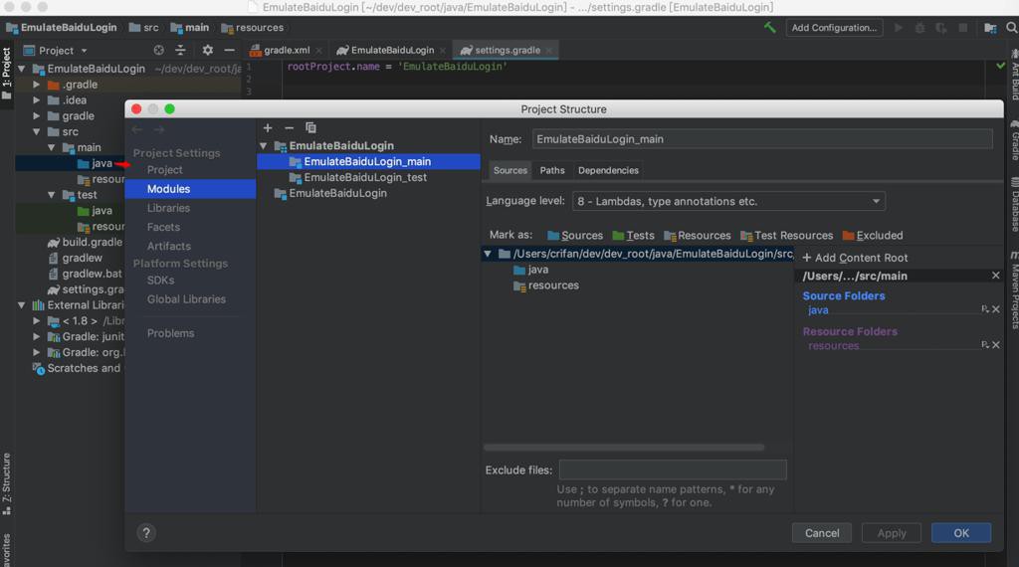The height and width of the screenshot is (567, 1019).
Task: Mark folder as Test Resources
Action: click(x=787, y=235)
